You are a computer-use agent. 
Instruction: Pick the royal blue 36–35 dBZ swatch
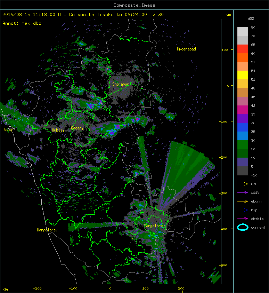[x=243, y=127]
